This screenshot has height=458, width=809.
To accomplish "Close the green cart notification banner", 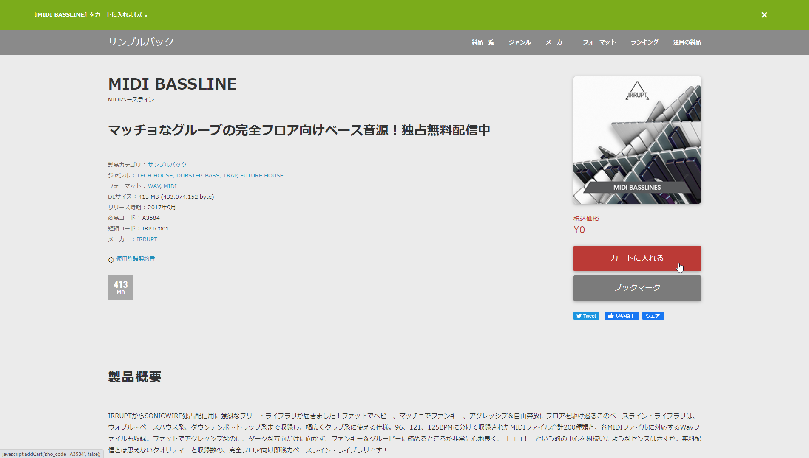I will (x=764, y=15).
